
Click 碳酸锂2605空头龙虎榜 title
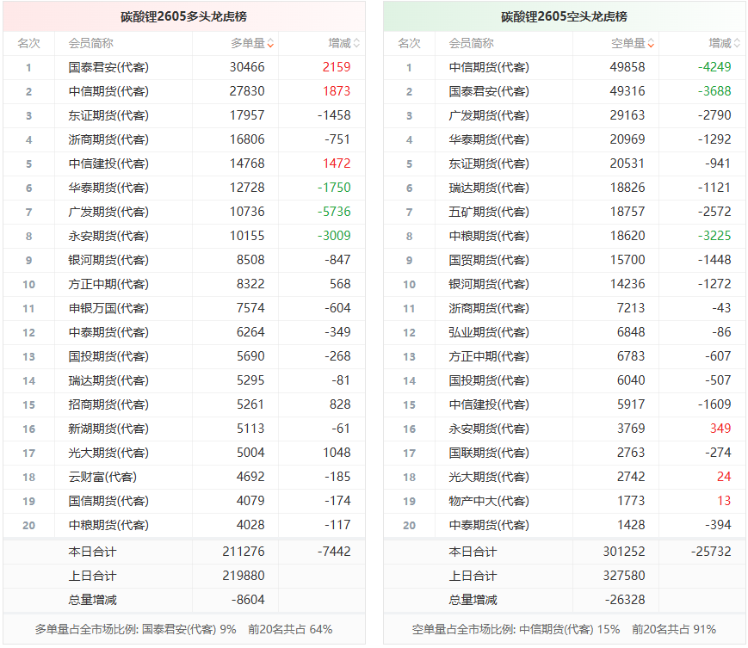pyautogui.click(x=564, y=16)
